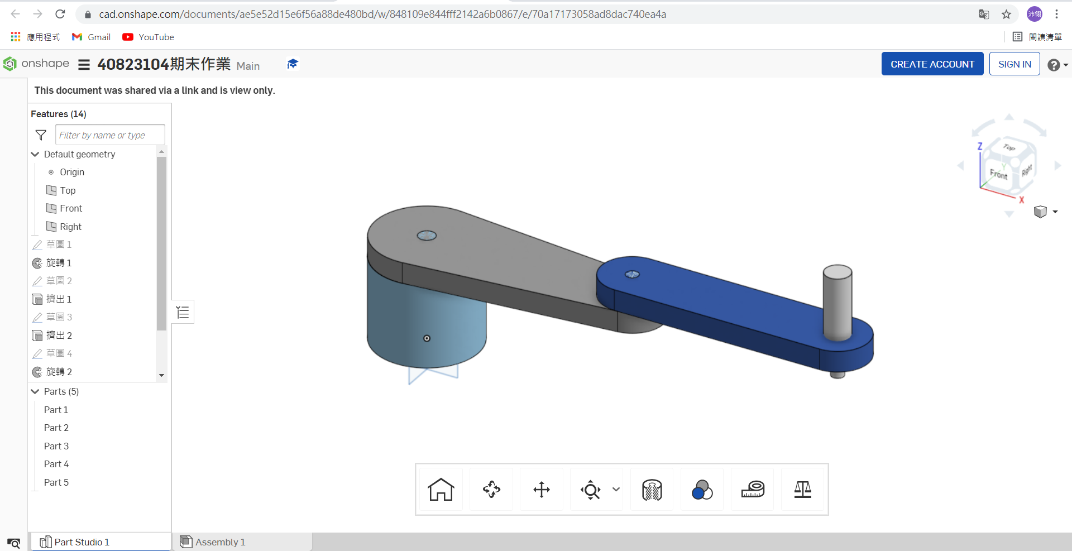Image resolution: width=1072 pixels, height=551 pixels.
Task: Open the 應用程式 apps shortcut
Action: pyautogui.click(x=35, y=37)
